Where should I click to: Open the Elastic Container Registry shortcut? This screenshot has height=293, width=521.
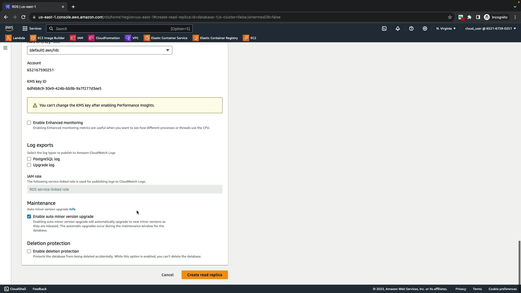[x=215, y=38]
